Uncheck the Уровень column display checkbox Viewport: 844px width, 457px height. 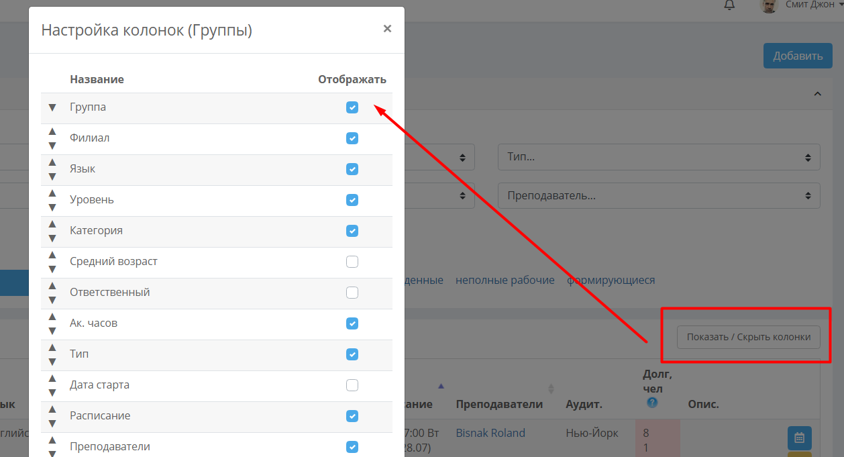[352, 200]
